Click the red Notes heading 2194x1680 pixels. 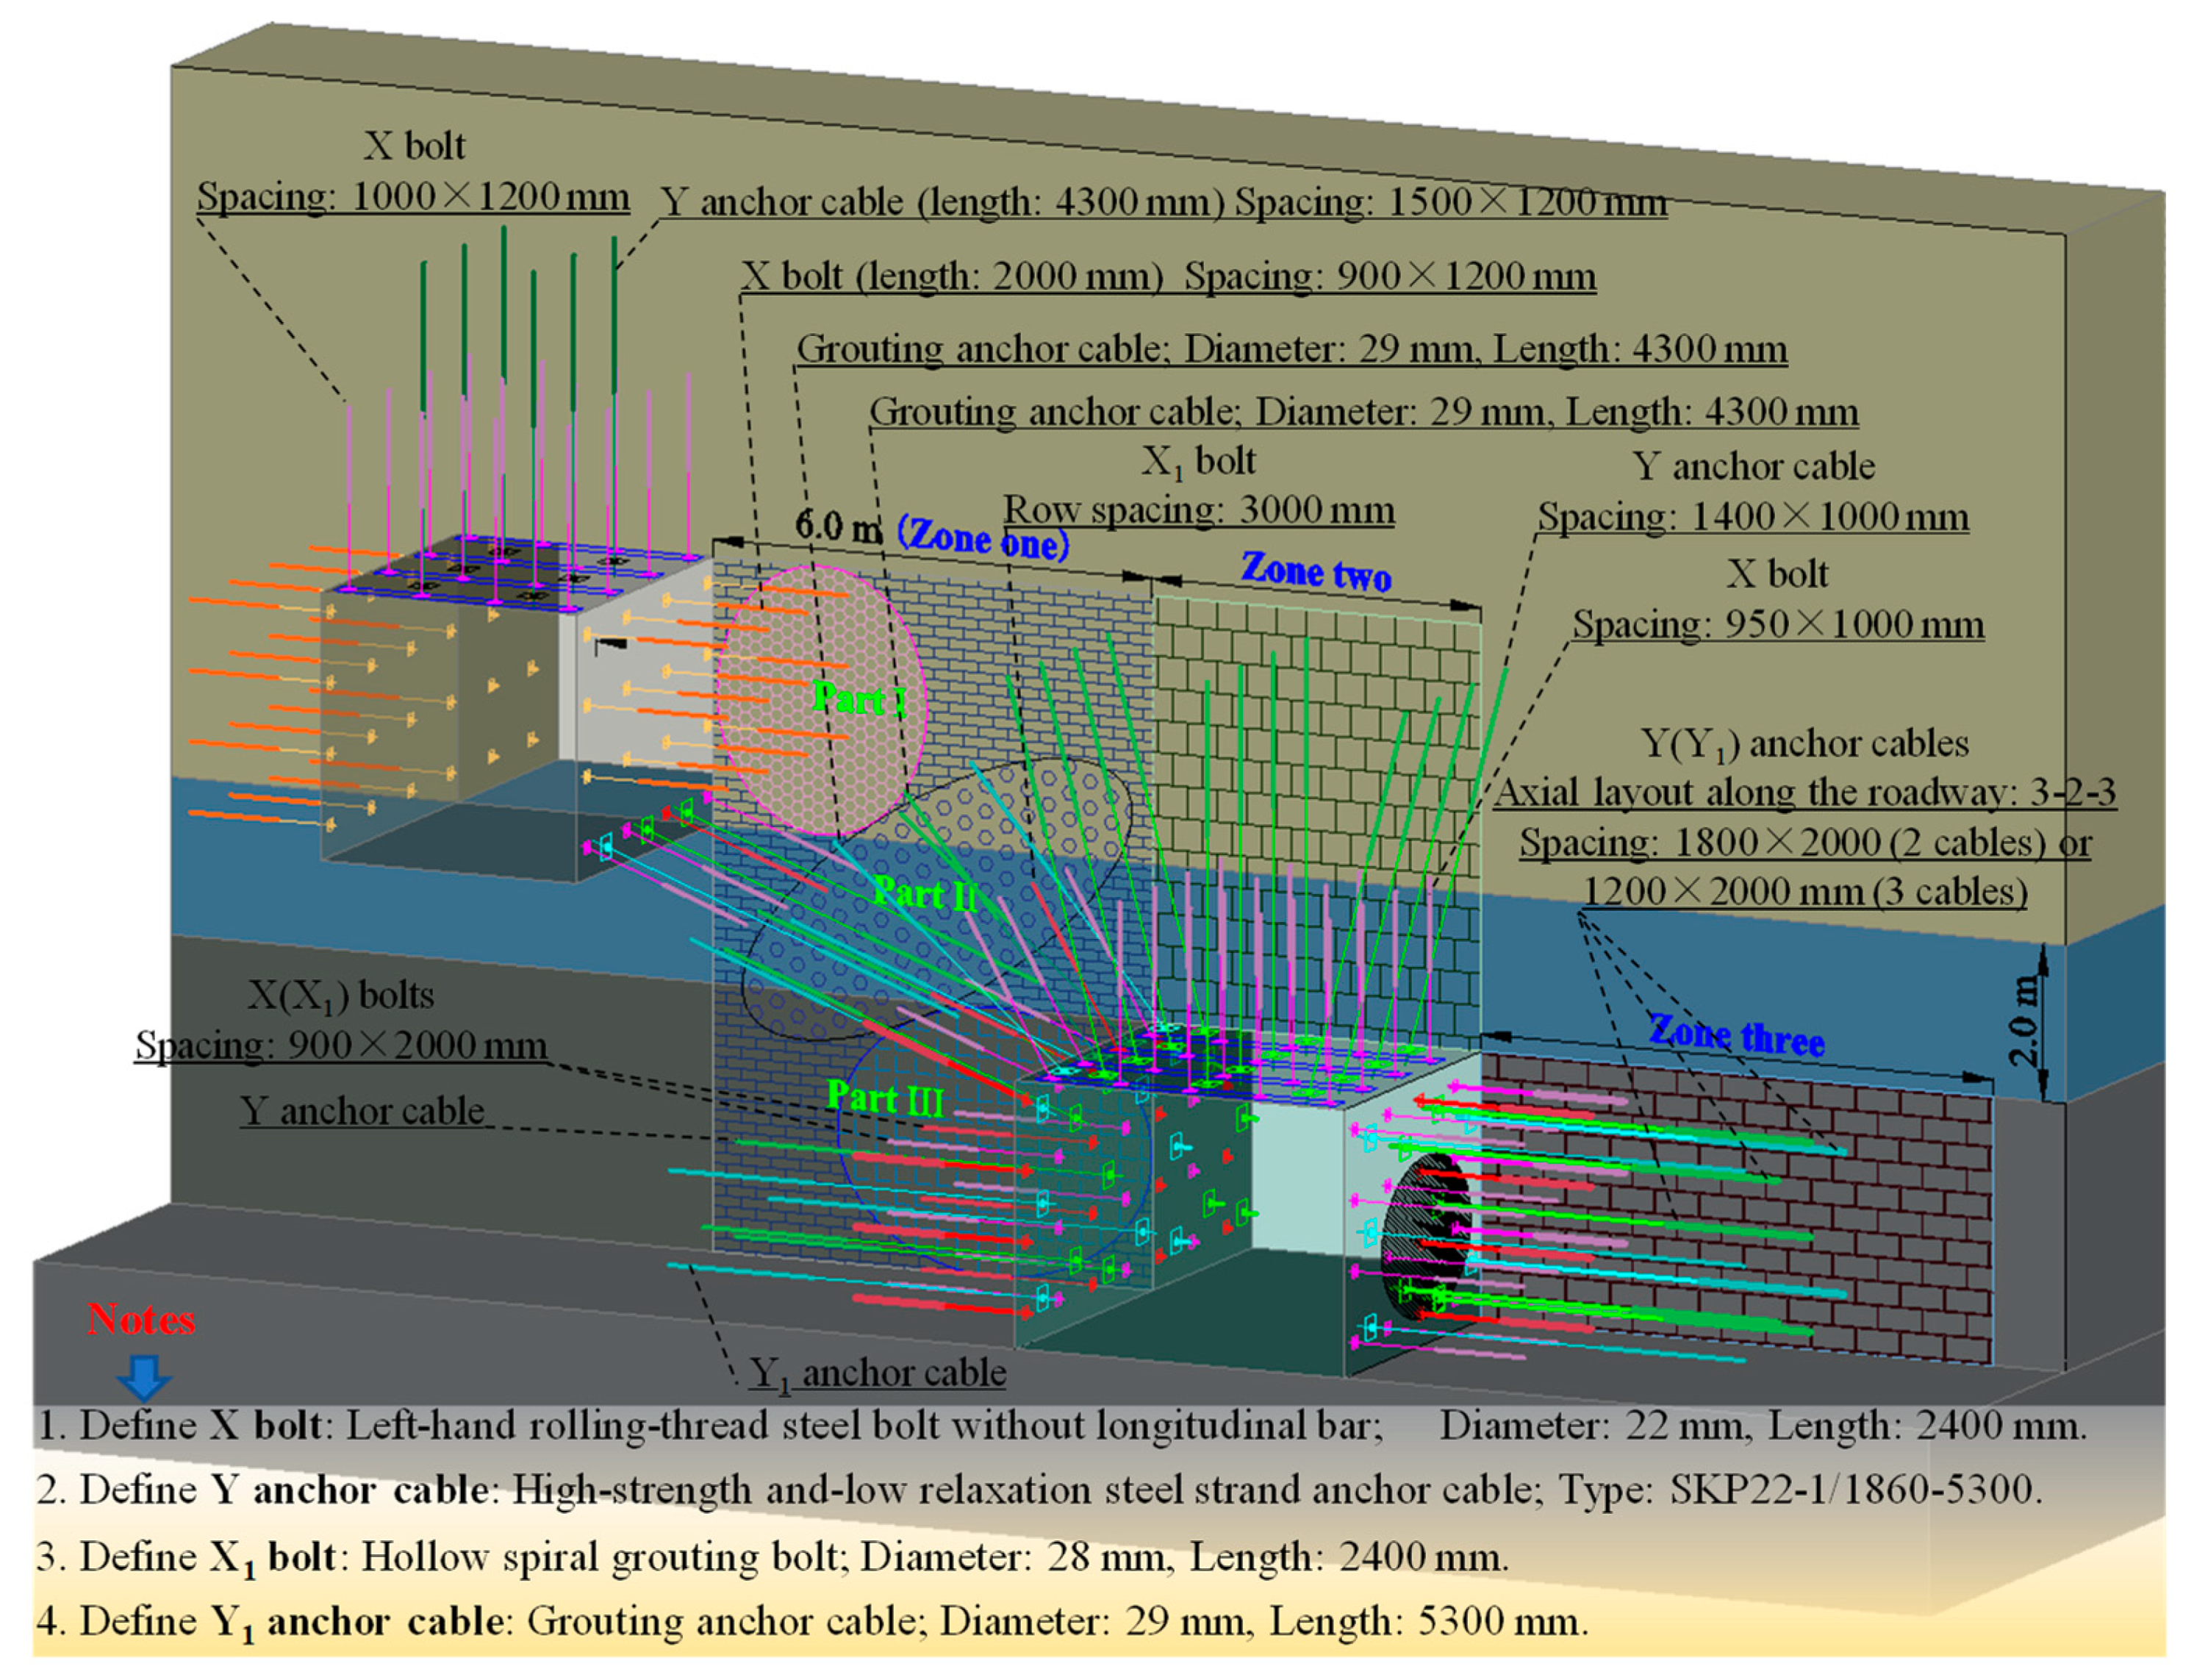[141, 1320]
